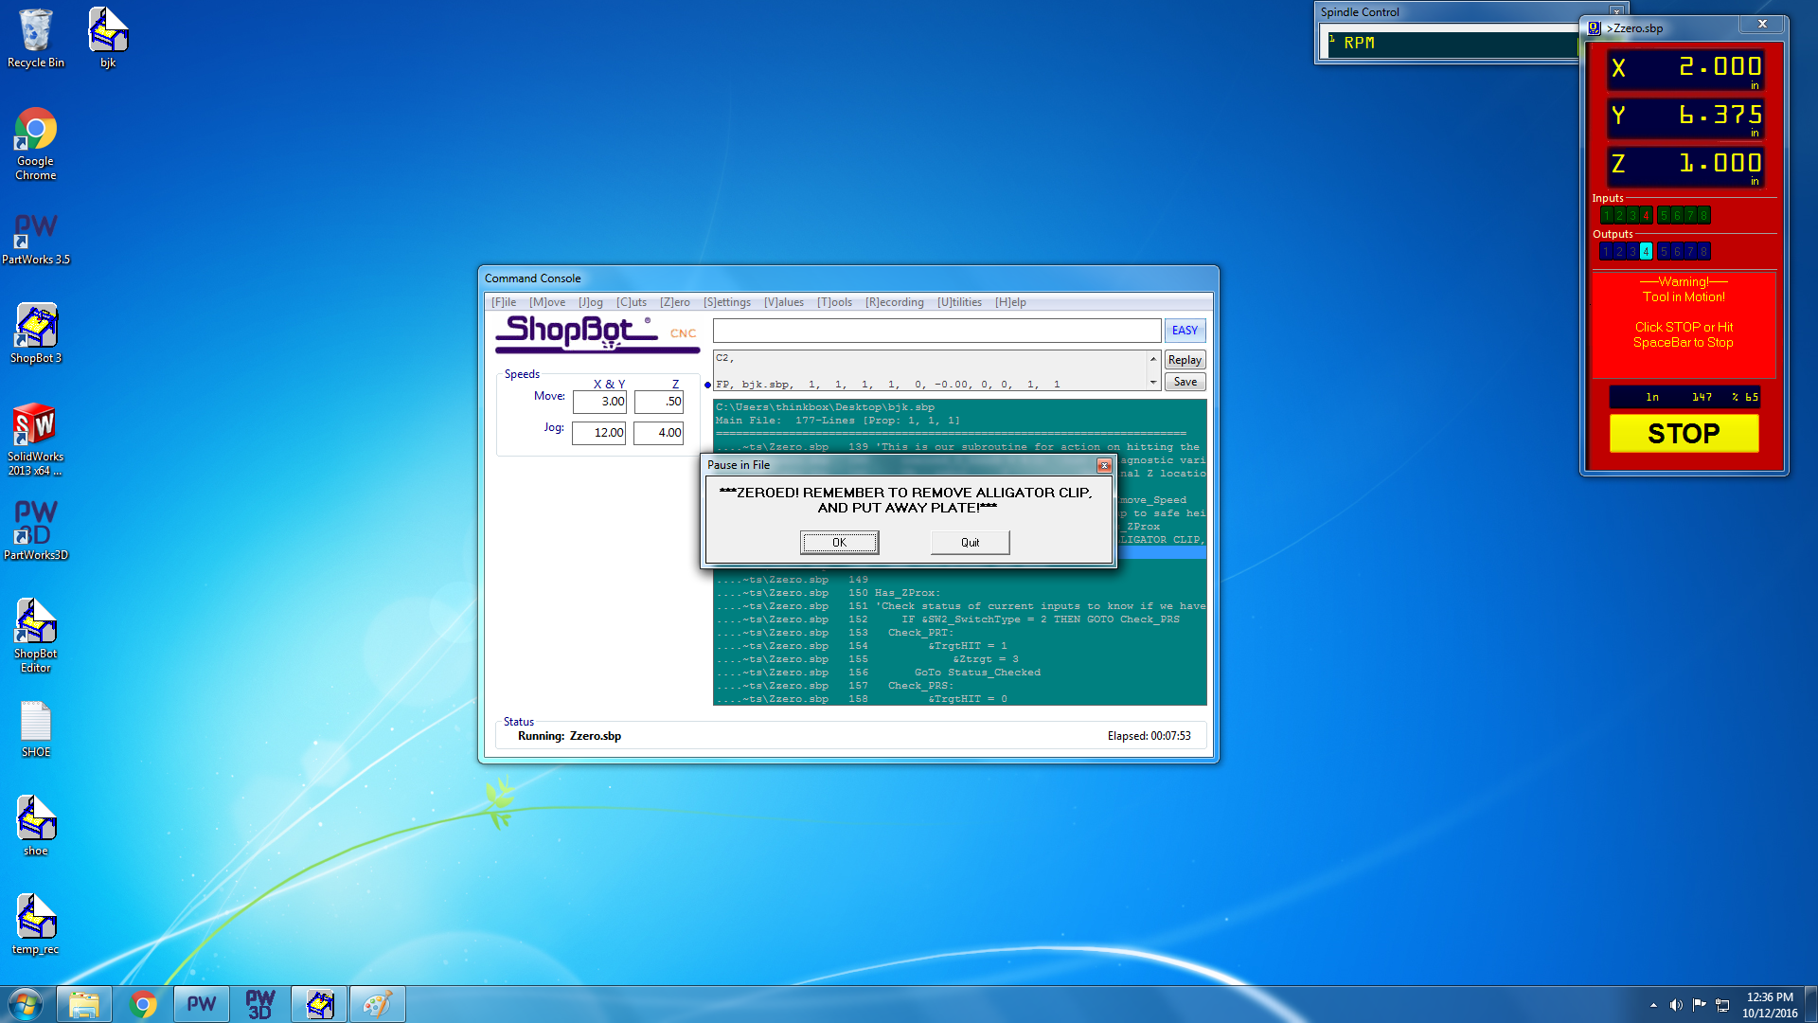Switch to PartWorks in the taskbar
The height and width of the screenshot is (1023, 1818).
(202, 1004)
